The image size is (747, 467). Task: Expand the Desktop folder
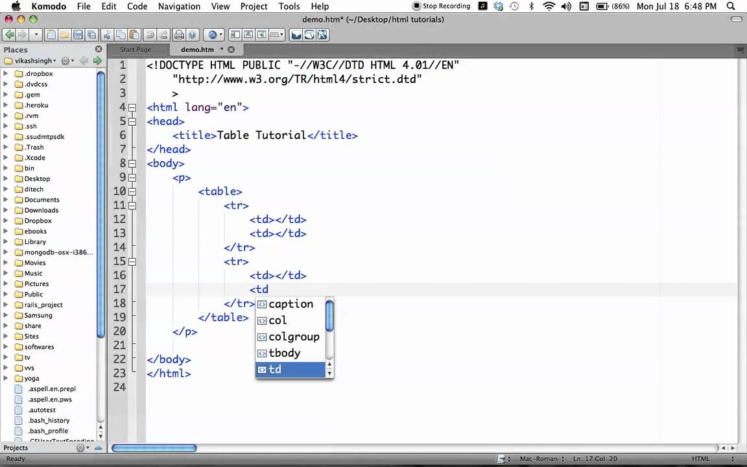click(6, 179)
